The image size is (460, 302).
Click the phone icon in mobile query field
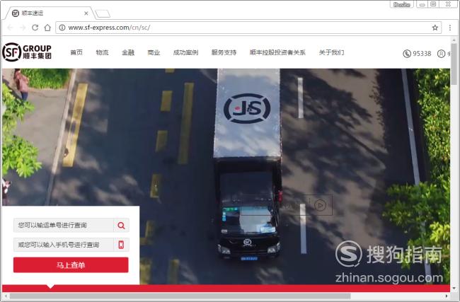click(121, 245)
